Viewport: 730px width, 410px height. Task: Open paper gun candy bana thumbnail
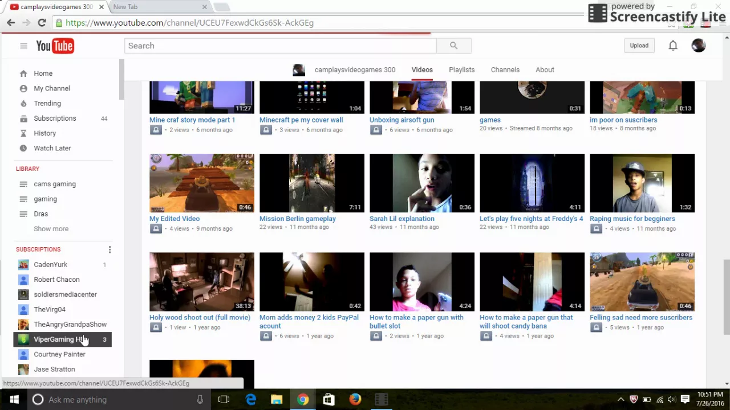coord(532,282)
